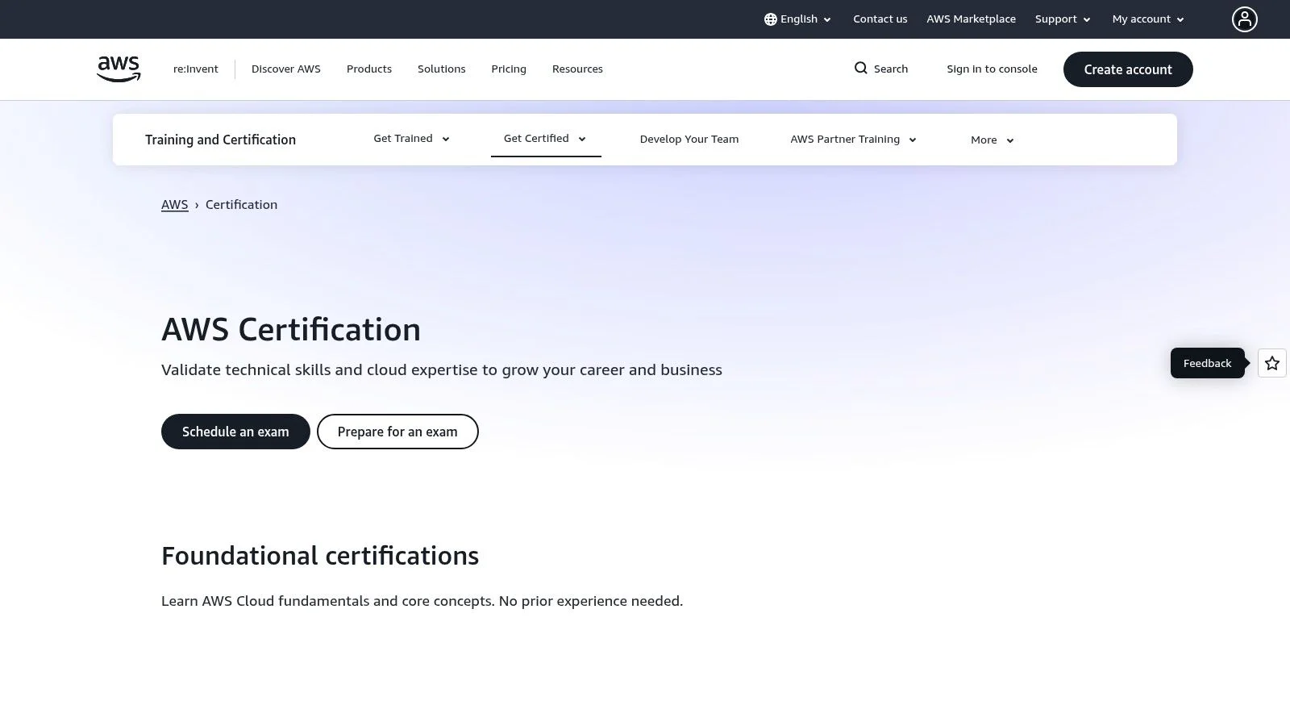Click the globe language icon

coord(770,19)
